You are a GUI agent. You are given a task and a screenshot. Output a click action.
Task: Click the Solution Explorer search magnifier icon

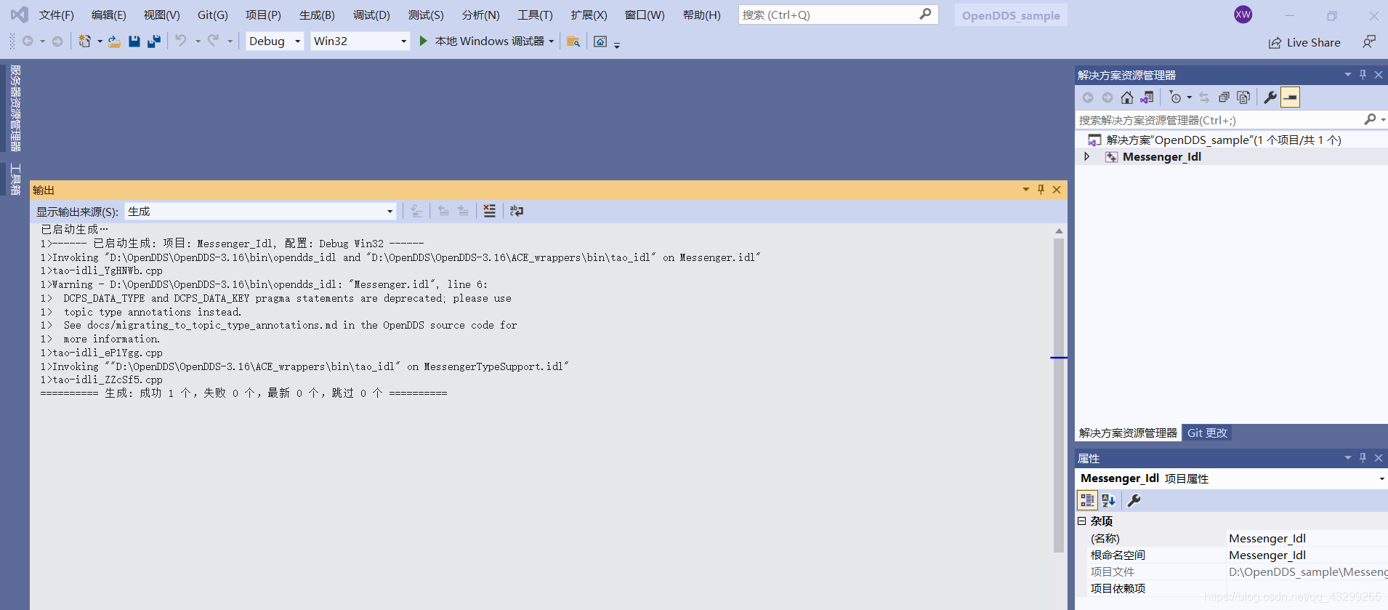pos(1371,119)
